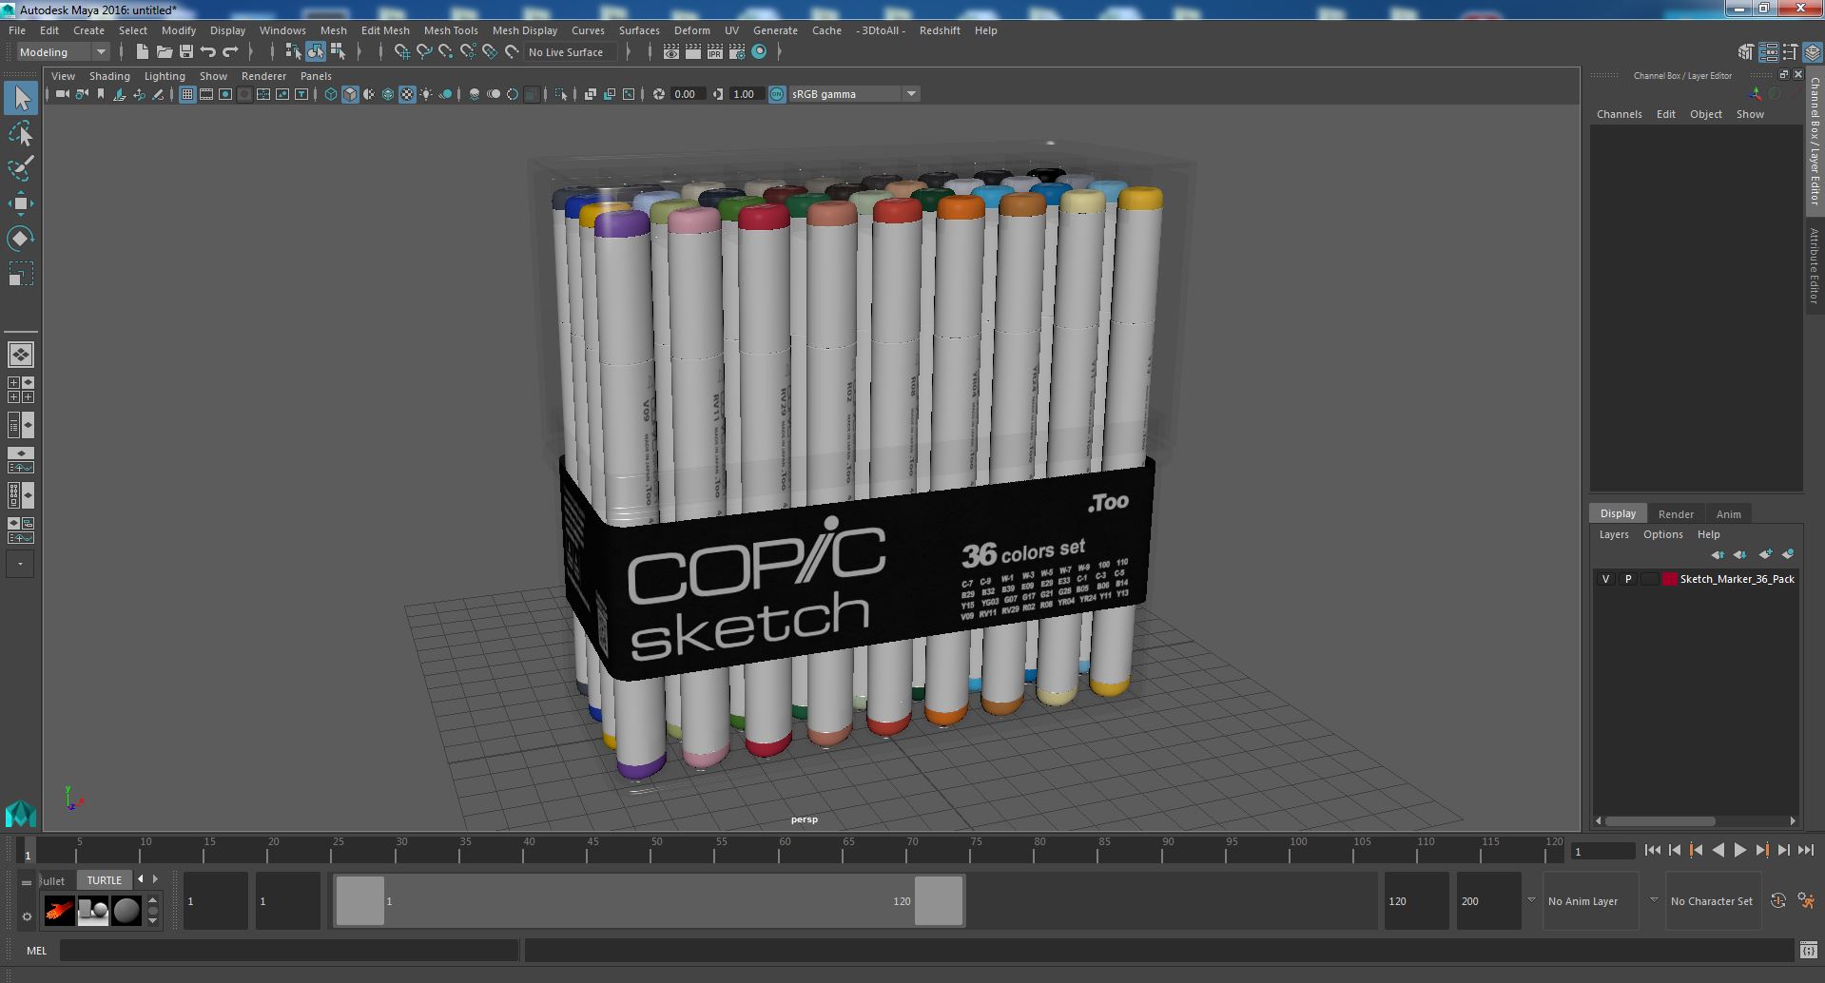
Task: Undo the last action
Action: point(208,52)
